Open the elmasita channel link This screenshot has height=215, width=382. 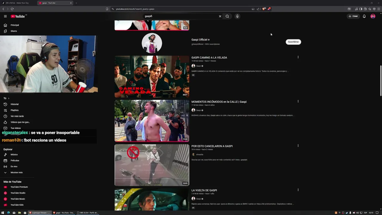coord(199,155)
